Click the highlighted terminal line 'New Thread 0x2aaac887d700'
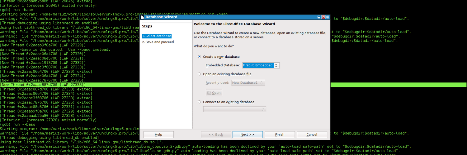This screenshot has width=467, height=155. pos(43,85)
